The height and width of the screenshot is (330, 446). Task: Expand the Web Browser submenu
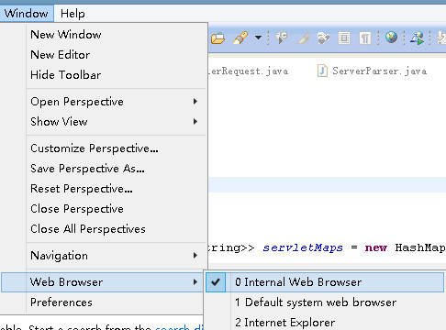[x=103, y=282]
